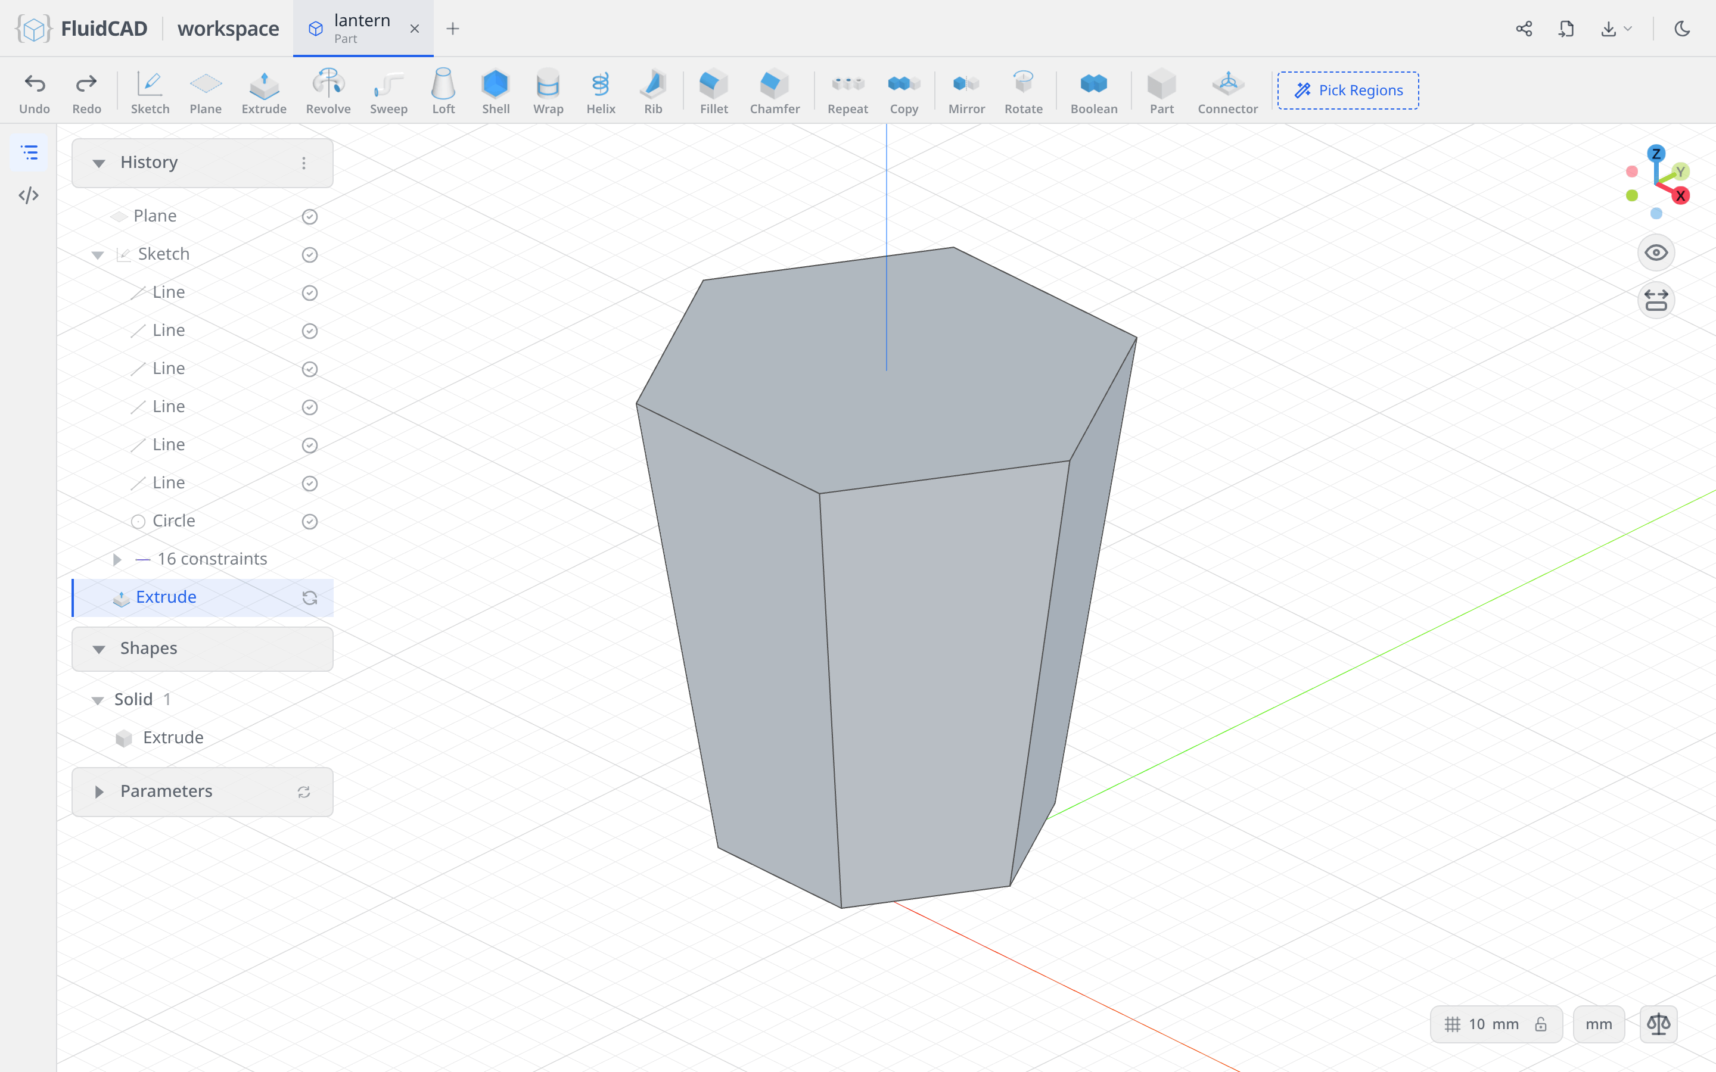Open the Boolean operation tool
Viewport: 1716px width, 1072px height.
click(x=1093, y=92)
